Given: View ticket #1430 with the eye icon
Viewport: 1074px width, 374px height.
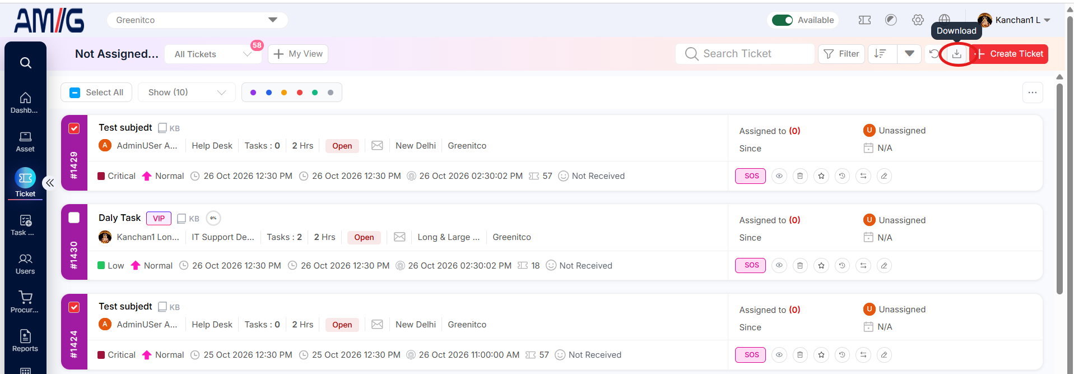Looking at the screenshot, I should pos(779,266).
